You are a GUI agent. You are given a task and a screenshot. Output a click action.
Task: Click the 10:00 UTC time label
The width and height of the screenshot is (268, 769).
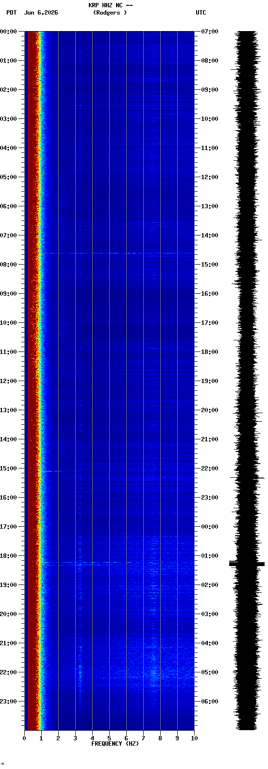click(x=210, y=119)
